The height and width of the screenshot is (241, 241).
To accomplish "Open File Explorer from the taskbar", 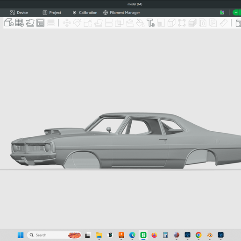I will pyautogui.click(x=99, y=235).
